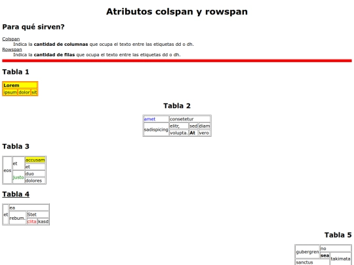Viewport: 354px width, 265px height.
Task: Click the 'Tabla 1' heading
Action: (16, 72)
